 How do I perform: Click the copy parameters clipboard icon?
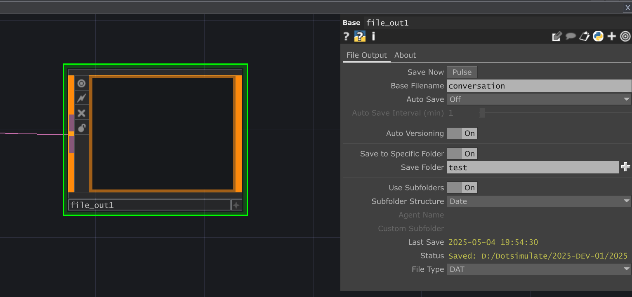584,36
